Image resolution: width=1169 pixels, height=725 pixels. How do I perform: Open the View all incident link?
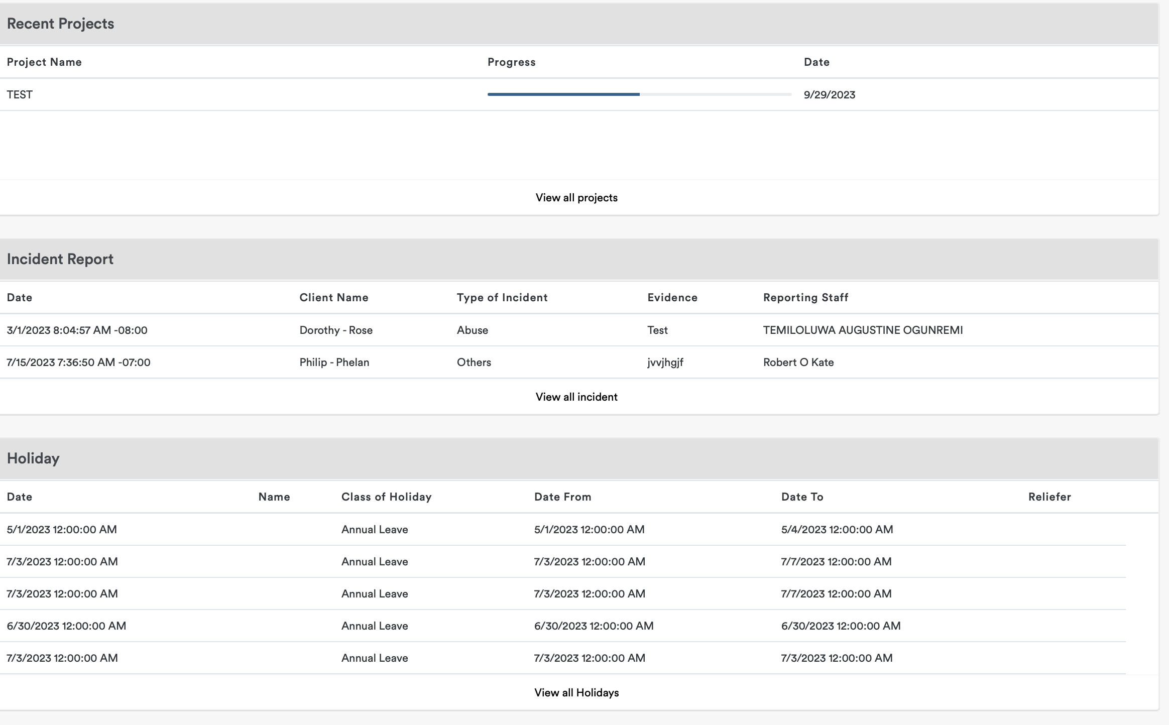pyautogui.click(x=576, y=397)
